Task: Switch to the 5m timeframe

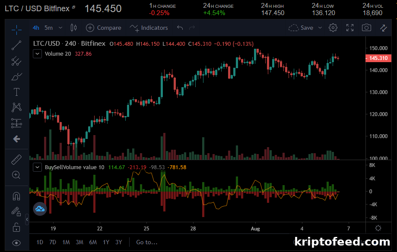Action: coord(49,28)
